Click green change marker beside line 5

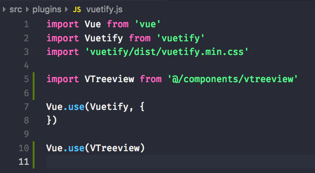[x=34, y=86]
